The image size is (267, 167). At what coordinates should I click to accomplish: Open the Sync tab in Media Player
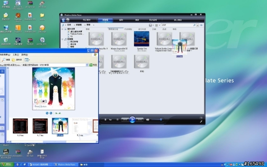pyautogui.click(x=153, y=20)
